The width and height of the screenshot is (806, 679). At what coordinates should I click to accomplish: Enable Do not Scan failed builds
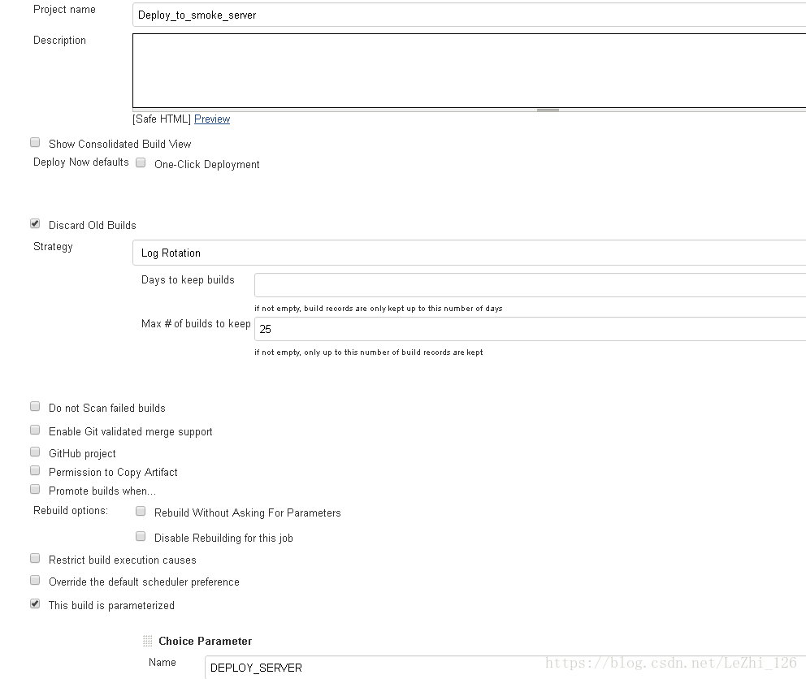[35, 407]
